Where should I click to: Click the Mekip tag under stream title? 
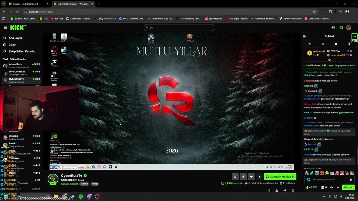click(x=95, y=184)
